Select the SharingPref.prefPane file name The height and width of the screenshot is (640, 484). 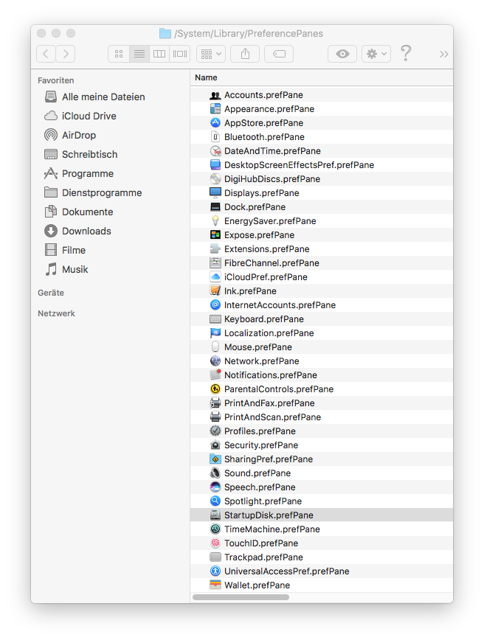pyautogui.click(x=269, y=459)
